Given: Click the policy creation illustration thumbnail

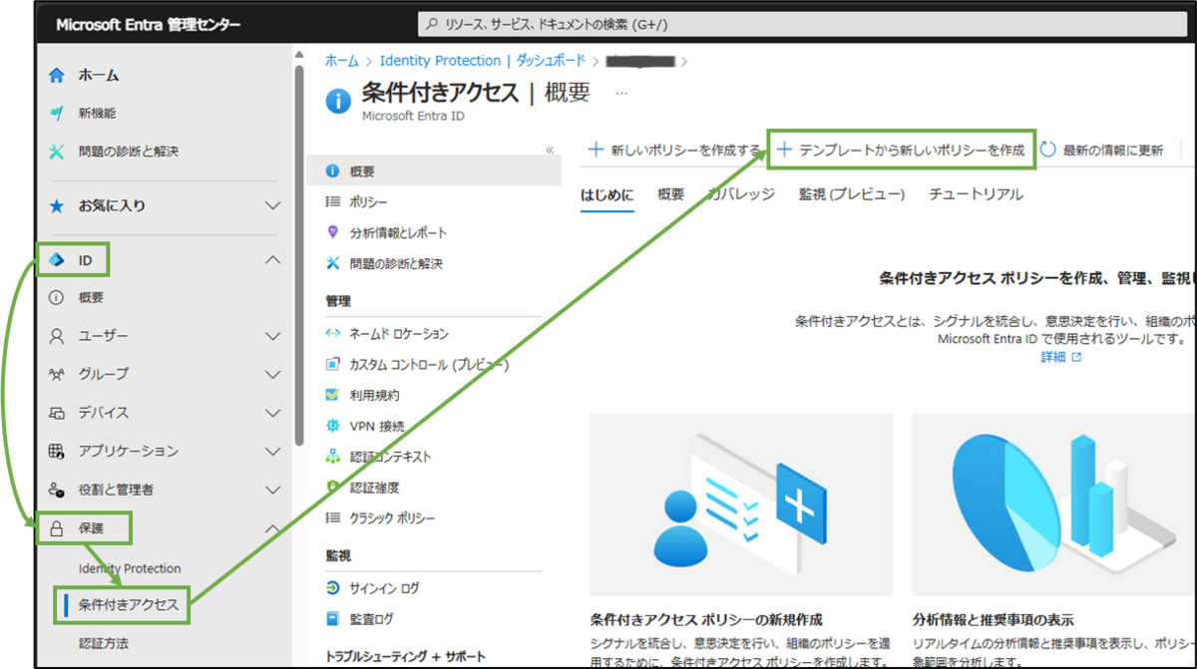Looking at the screenshot, I should pyautogui.click(x=741, y=502).
